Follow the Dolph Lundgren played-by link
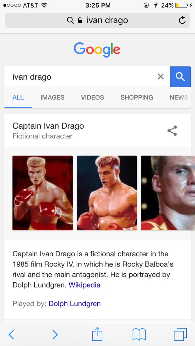 pos(75,304)
